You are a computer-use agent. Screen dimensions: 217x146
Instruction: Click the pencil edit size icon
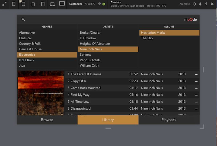[x=99, y=4]
